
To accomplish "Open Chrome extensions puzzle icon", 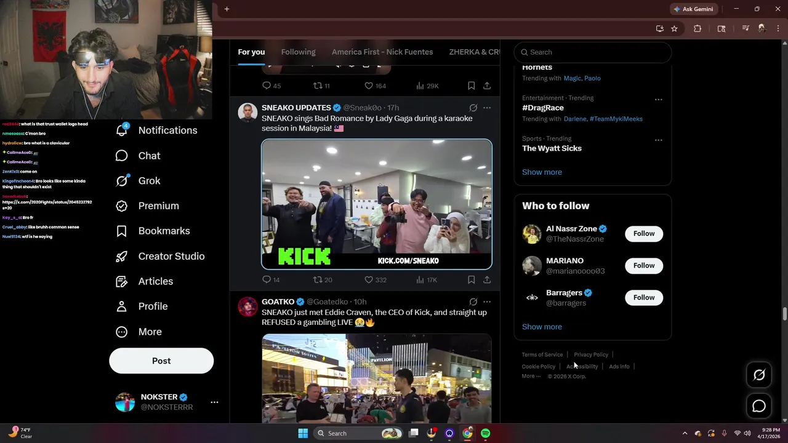I will pos(698,28).
